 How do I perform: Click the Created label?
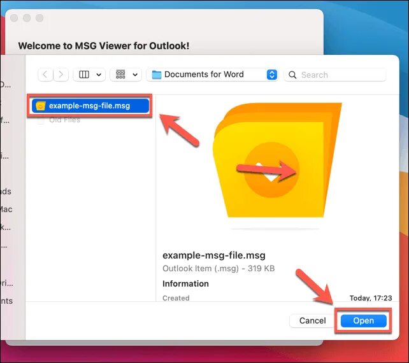tap(176, 298)
